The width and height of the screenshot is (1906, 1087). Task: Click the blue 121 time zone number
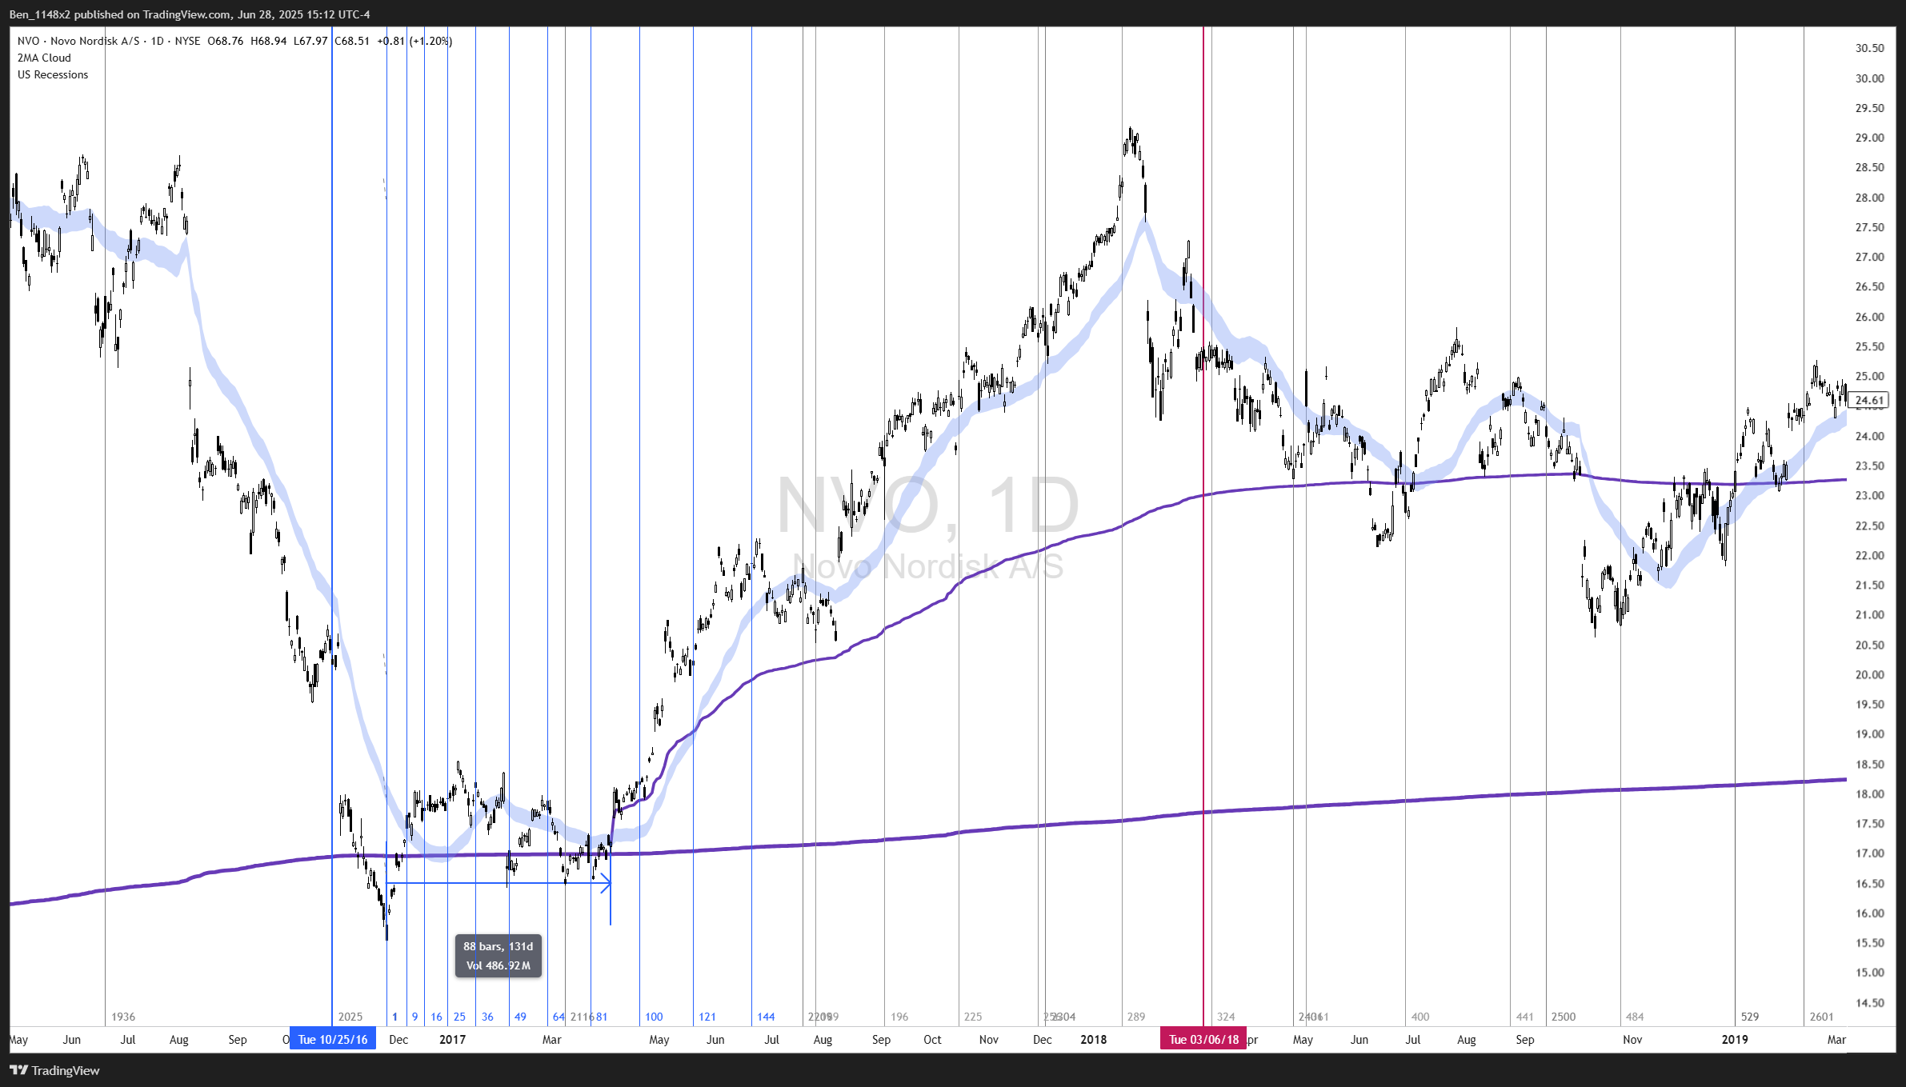pyautogui.click(x=707, y=1017)
